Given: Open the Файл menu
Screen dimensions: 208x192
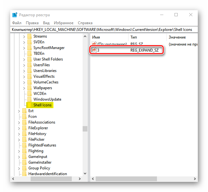Looking at the screenshot, I should click(17, 23).
